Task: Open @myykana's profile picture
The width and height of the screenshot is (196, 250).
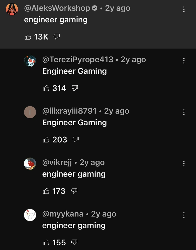Action: (30, 215)
